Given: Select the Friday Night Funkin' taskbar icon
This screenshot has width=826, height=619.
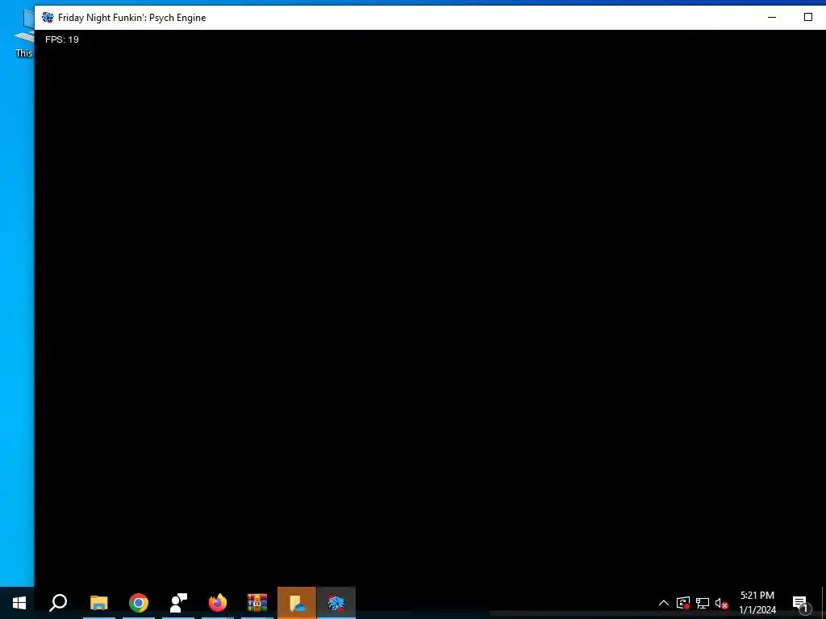Looking at the screenshot, I should (x=336, y=603).
